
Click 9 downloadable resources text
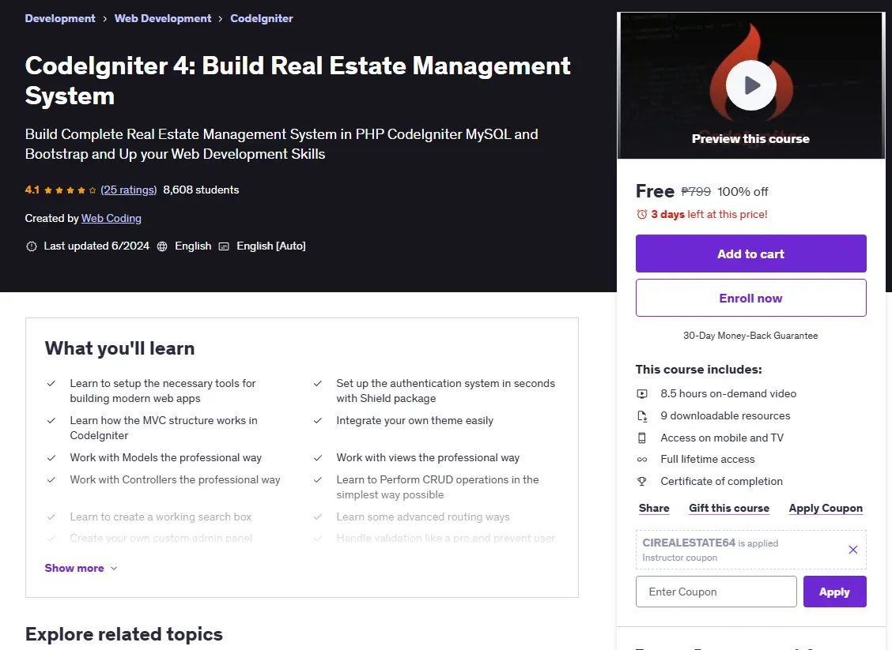[x=725, y=415]
